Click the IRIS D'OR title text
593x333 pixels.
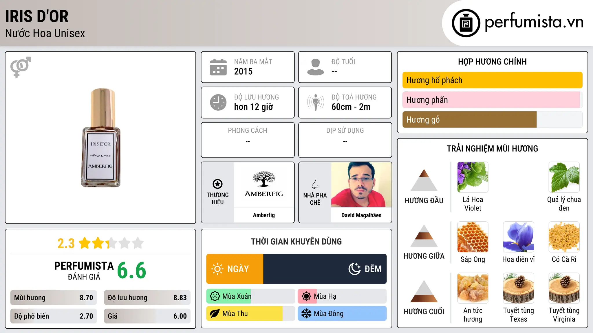point(37,16)
